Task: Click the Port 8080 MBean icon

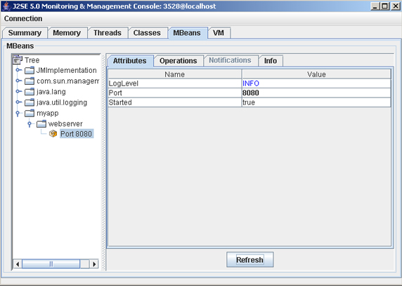Action: (x=53, y=133)
